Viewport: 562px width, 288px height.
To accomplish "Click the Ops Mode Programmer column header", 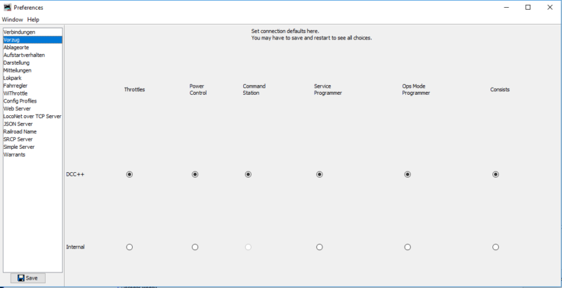I will (416, 89).
